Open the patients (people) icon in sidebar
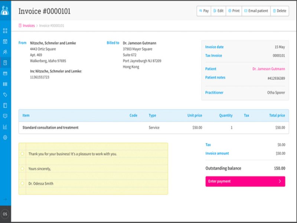The image size is (297, 223). tap(5, 52)
